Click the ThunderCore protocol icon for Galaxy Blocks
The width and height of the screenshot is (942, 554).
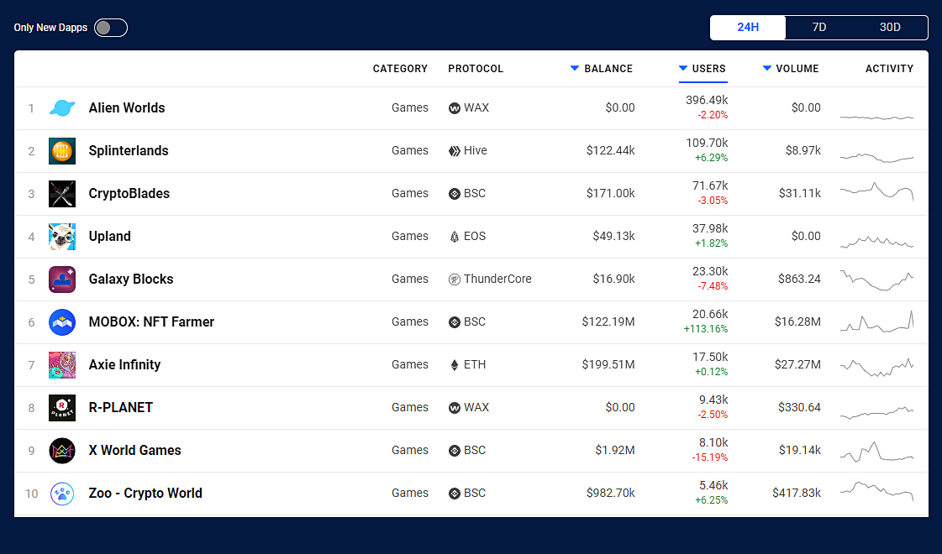[454, 280]
